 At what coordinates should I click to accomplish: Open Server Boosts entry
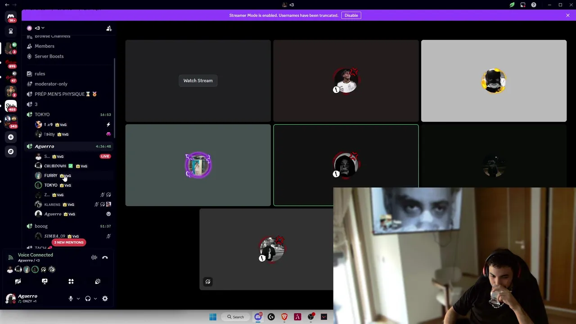pyautogui.click(x=49, y=56)
